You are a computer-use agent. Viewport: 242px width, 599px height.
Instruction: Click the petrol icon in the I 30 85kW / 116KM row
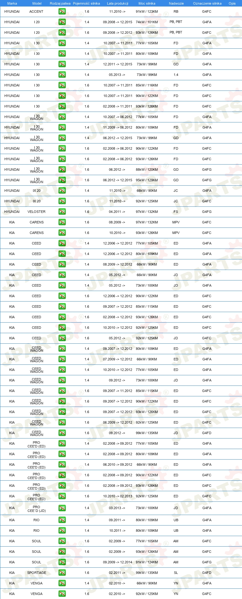pyautogui.click(x=62, y=85)
